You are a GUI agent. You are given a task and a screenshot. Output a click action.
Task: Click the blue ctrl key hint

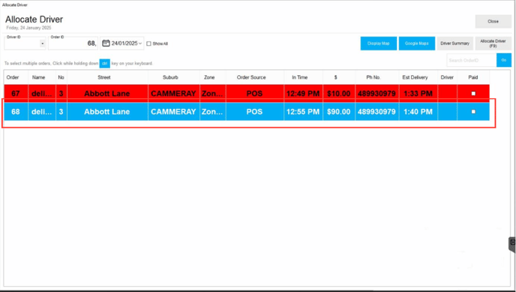(x=105, y=63)
